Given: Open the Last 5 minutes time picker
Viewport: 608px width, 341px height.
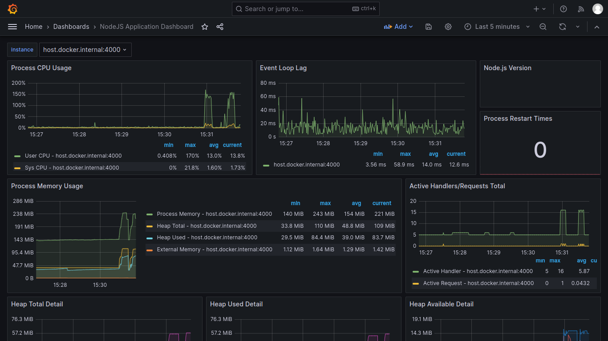Looking at the screenshot, I should click(x=497, y=27).
